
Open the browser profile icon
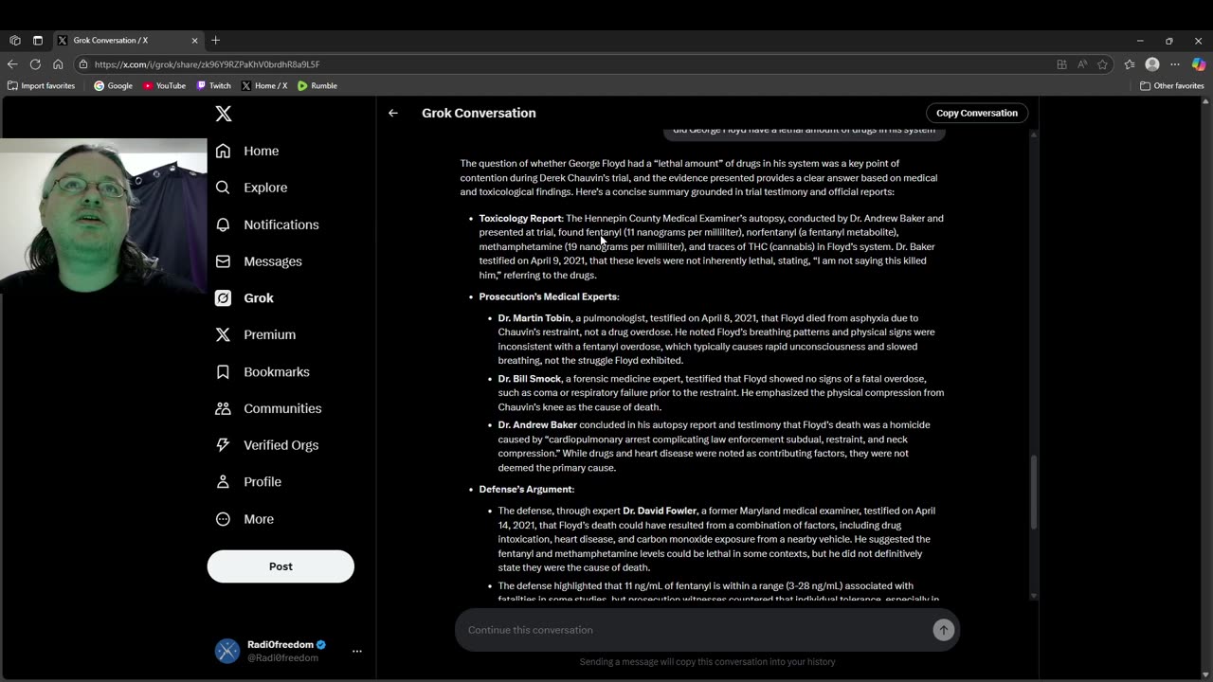(1152, 64)
